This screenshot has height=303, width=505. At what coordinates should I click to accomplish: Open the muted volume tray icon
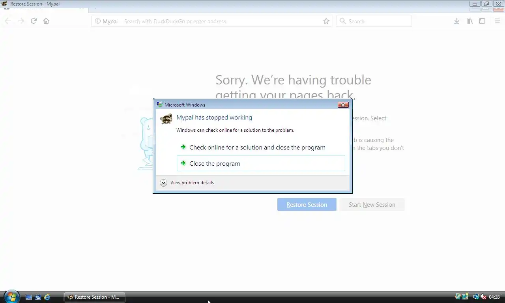[x=483, y=297]
